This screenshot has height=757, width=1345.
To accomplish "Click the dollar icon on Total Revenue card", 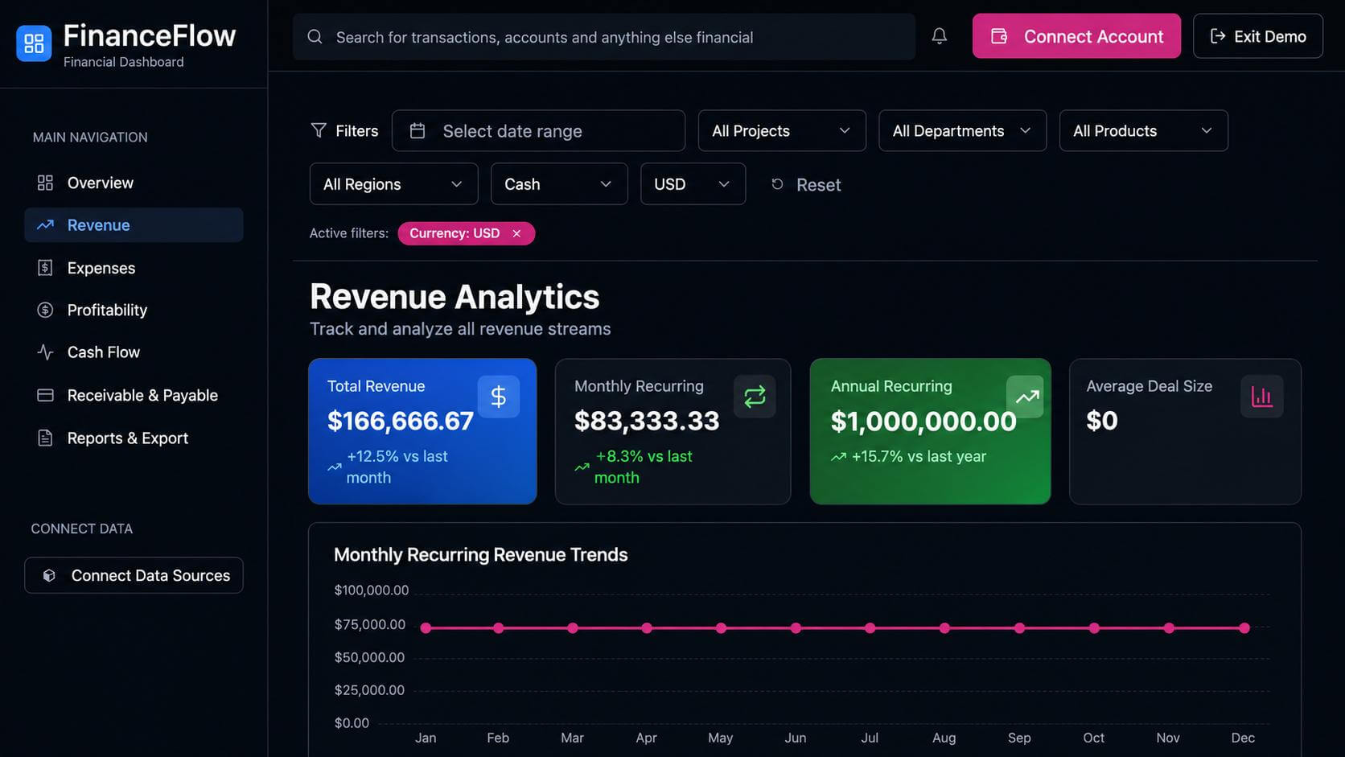I will pos(499,397).
